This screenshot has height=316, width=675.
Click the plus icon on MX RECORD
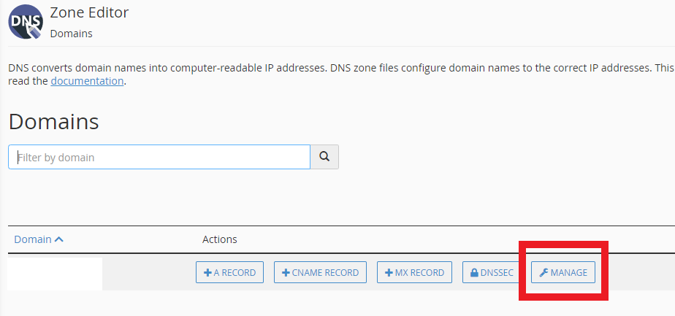[389, 272]
